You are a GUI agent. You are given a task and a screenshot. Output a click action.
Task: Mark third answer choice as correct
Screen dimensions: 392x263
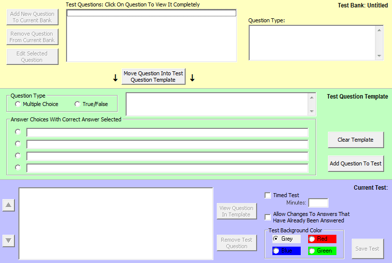(x=17, y=156)
